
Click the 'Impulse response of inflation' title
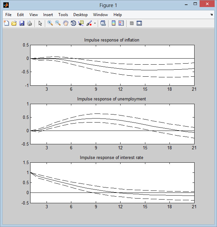point(112,40)
